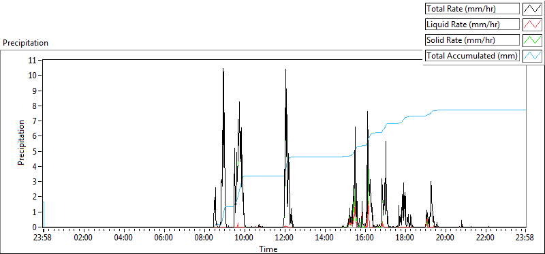
Task: Click the 5 value on the Y axis
Action: 35,151
